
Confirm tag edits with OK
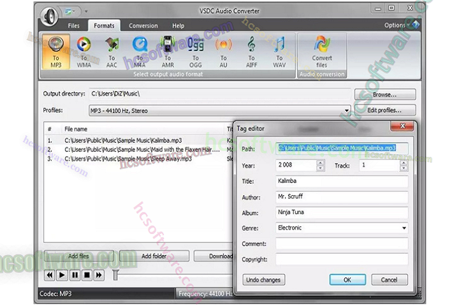(347, 280)
